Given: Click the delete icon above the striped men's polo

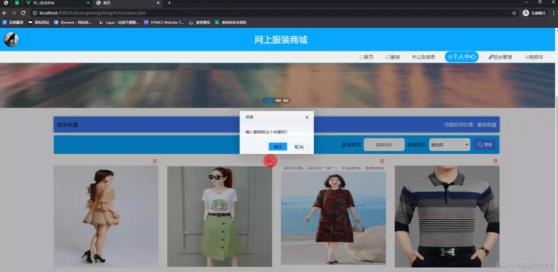Looking at the screenshot, I should click(495, 161).
